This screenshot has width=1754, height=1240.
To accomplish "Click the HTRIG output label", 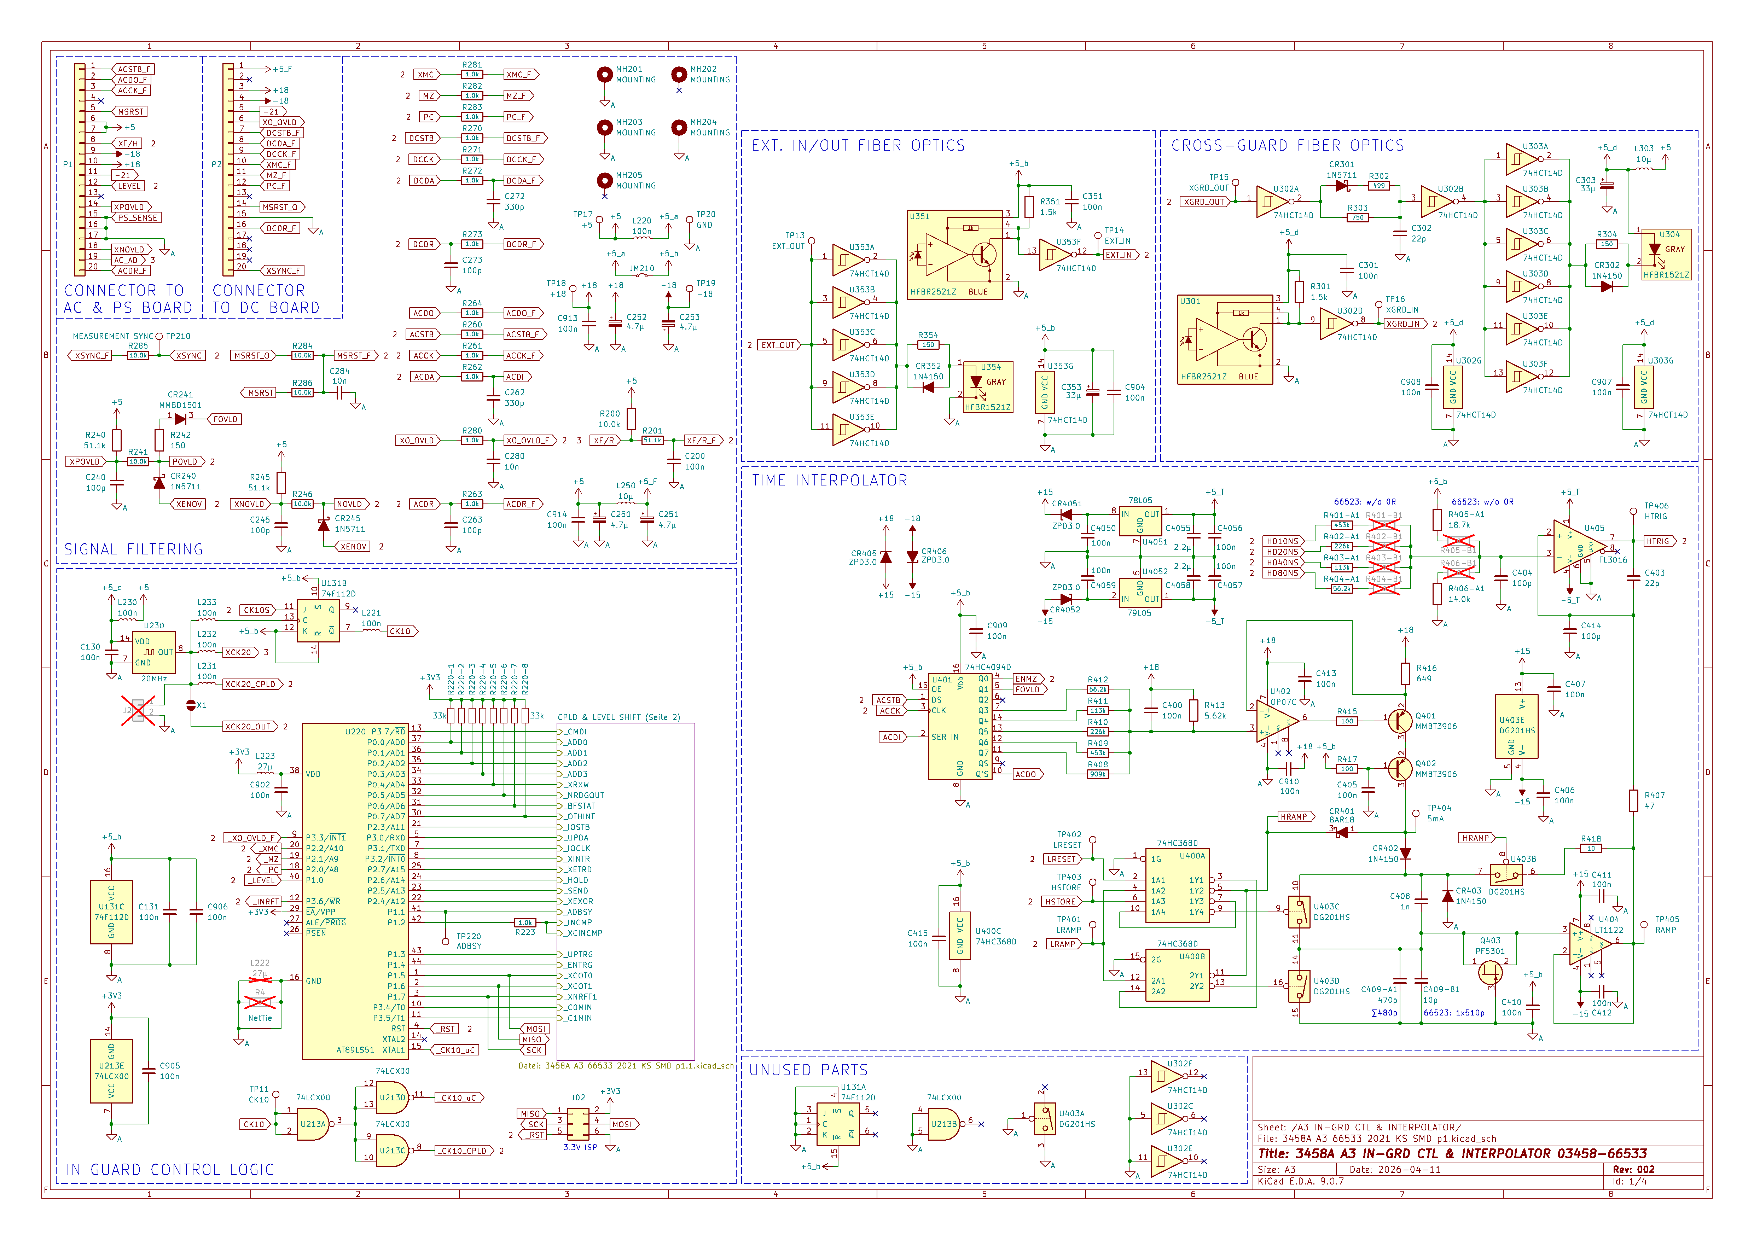I will pyautogui.click(x=1660, y=541).
